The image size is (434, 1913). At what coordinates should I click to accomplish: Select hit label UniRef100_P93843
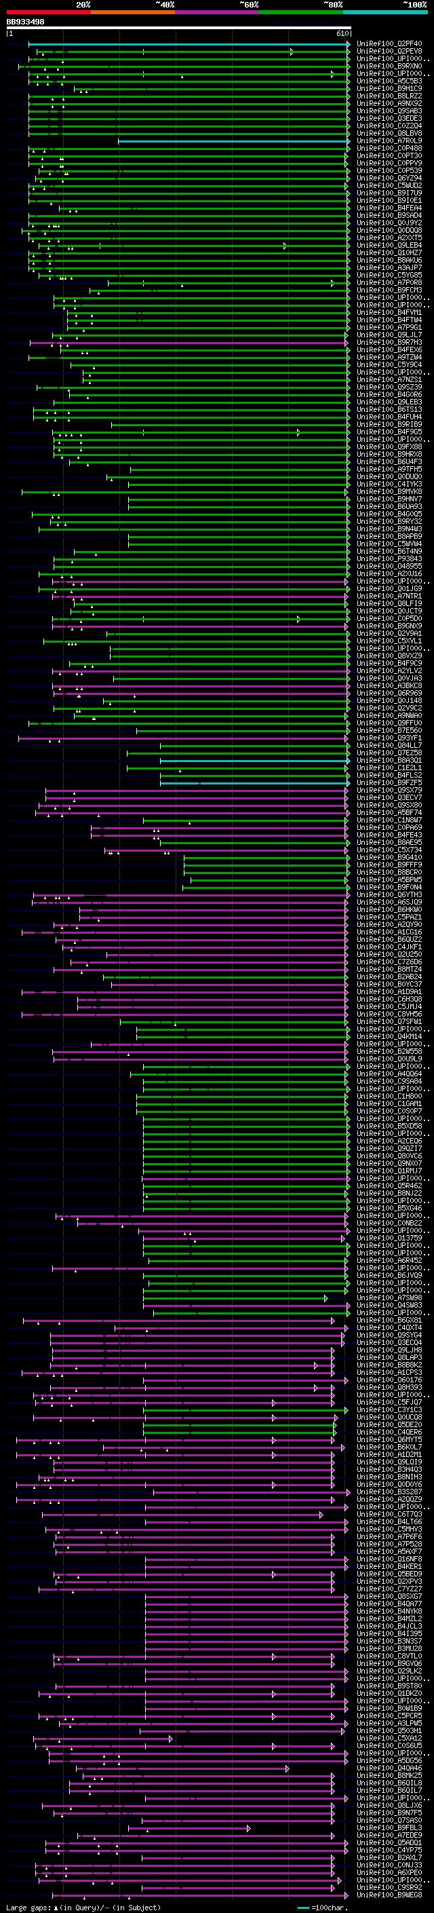(389, 558)
